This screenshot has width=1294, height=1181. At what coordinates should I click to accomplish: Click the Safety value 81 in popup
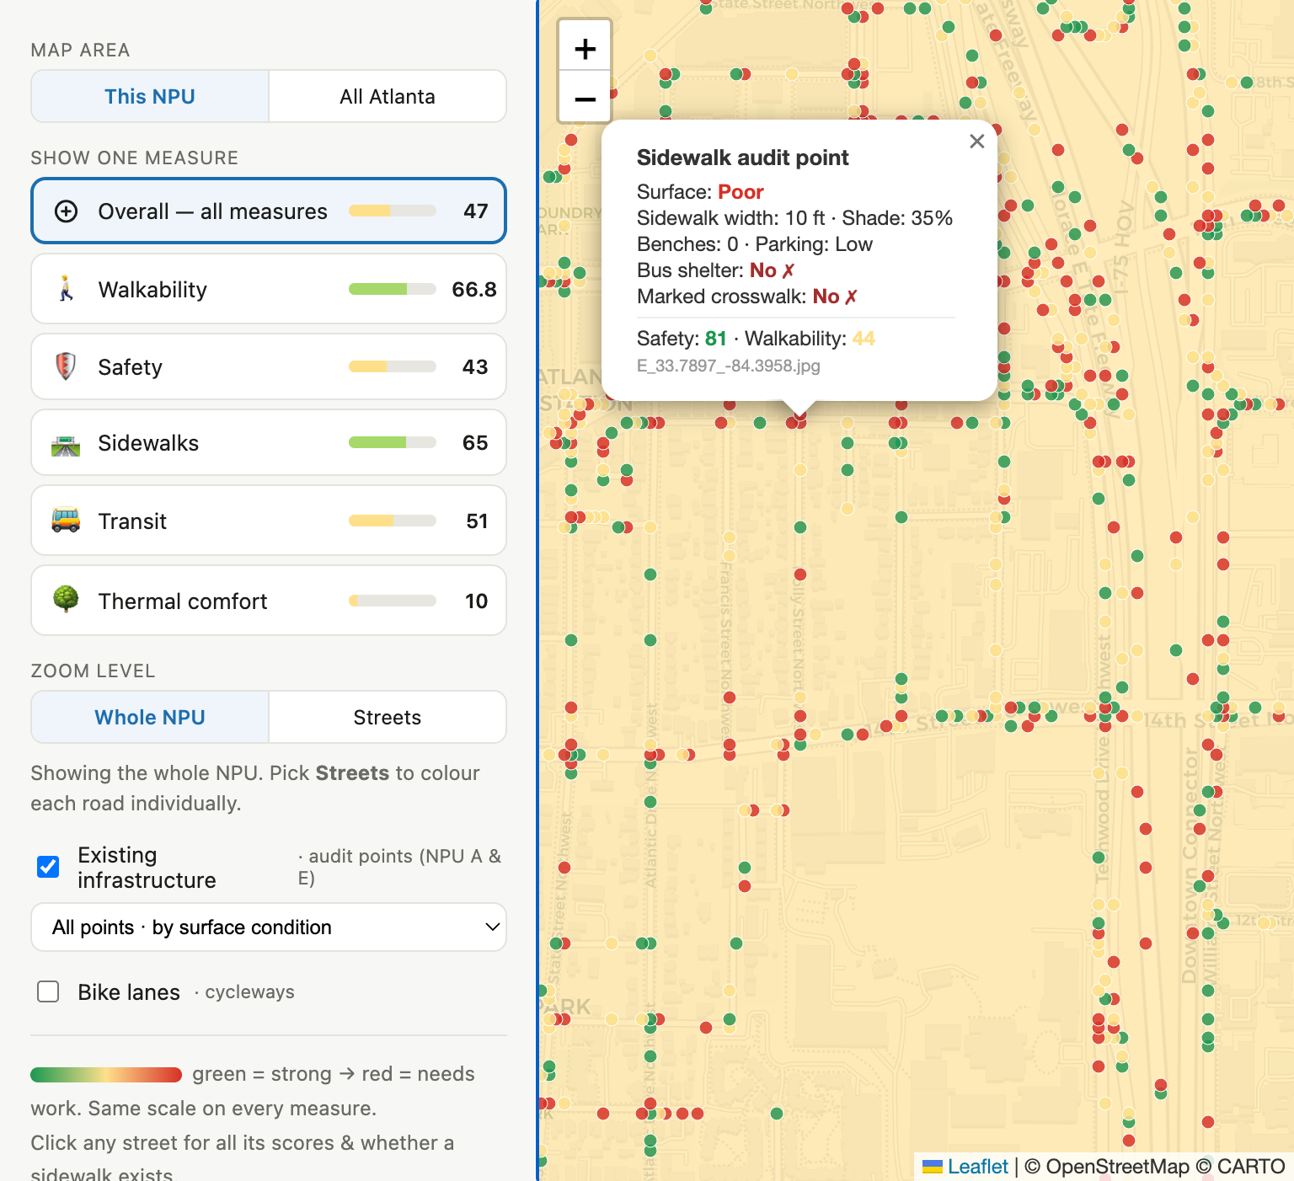coord(715,339)
